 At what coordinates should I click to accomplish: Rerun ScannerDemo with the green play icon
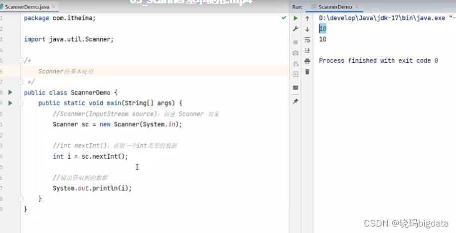click(296, 18)
